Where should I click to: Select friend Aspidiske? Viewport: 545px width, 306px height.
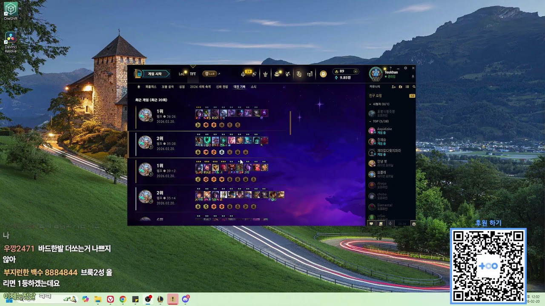391,130
